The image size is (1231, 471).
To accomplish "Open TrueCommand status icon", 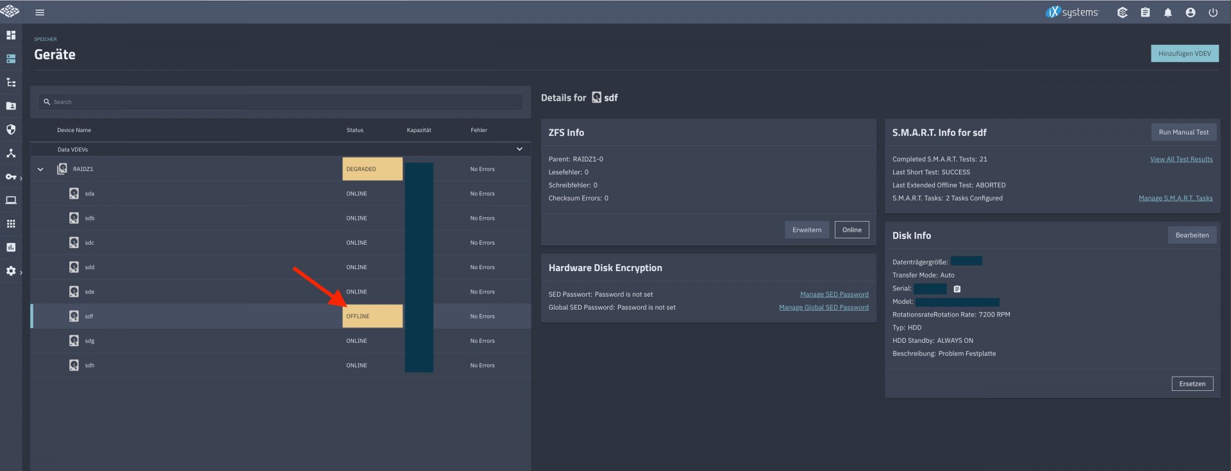I will click(1122, 12).
